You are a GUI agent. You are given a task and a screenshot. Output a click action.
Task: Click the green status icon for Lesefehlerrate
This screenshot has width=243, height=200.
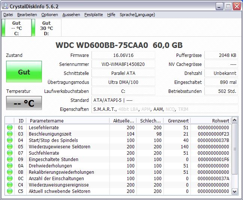pyautogui.click(x=10, y=128)
